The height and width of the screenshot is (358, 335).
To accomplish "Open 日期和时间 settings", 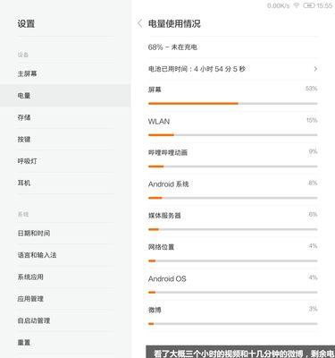I will (x=65, y=233).
